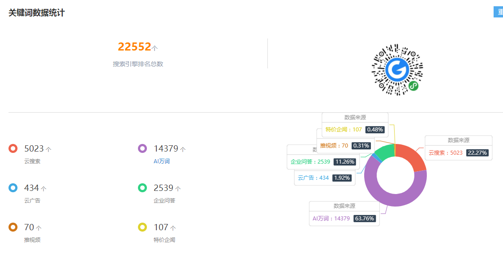Screen dimensions: 503x266
Task: Open the AI万词 link label
Action: point(162,161)
